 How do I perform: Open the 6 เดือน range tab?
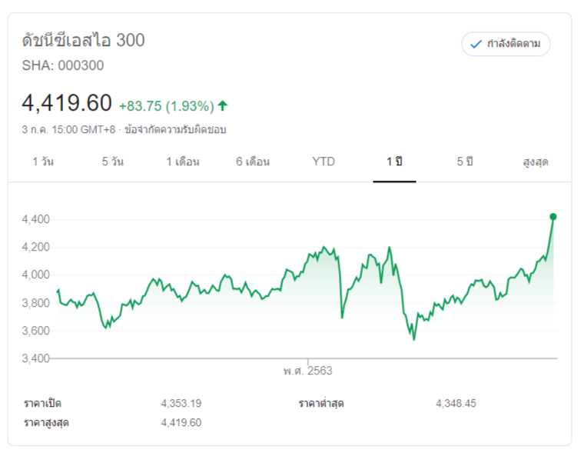[253, 161]
